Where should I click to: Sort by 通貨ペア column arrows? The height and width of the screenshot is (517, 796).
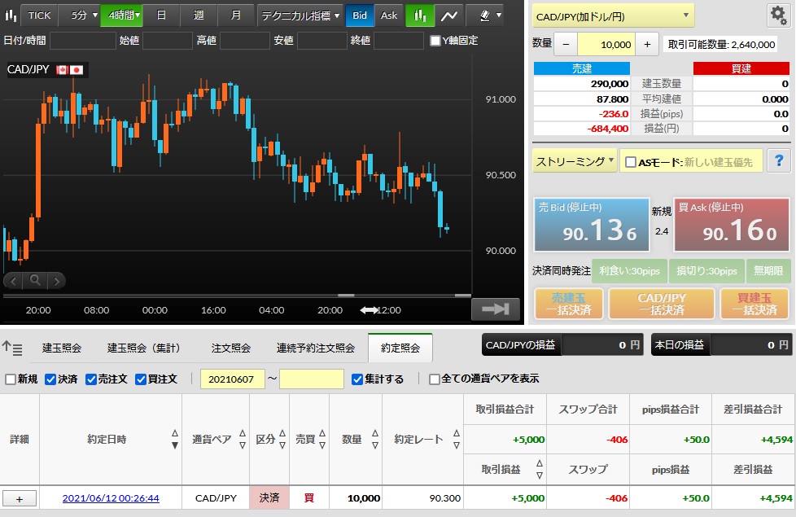[x=243, y=440]
